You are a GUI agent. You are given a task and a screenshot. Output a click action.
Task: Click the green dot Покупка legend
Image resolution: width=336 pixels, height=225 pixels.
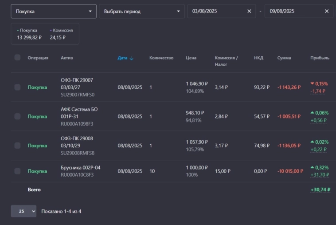click(x=18, y=31)
